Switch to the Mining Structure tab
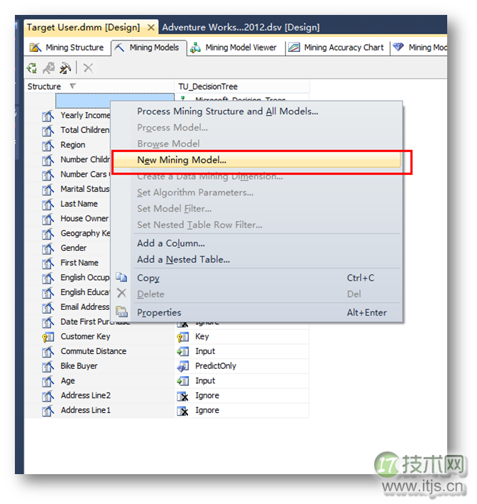 [67, 48]
